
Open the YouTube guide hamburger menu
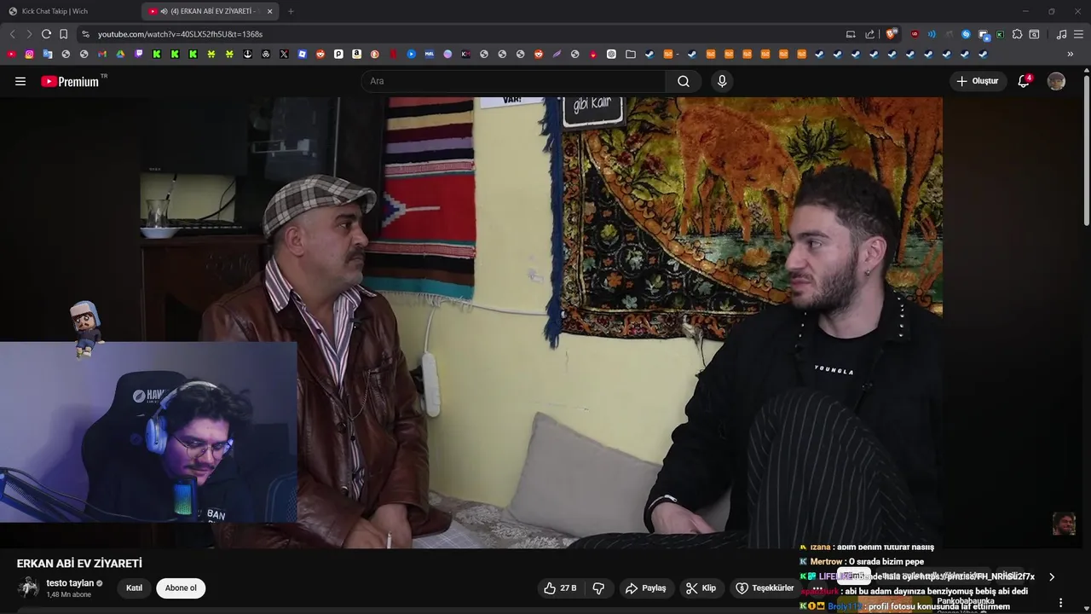(20, 81)
